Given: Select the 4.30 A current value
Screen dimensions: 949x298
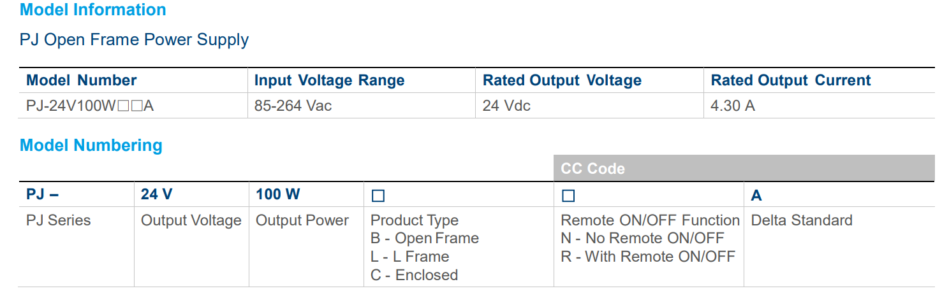Looking at the screenshot, I should coord(733,106).
